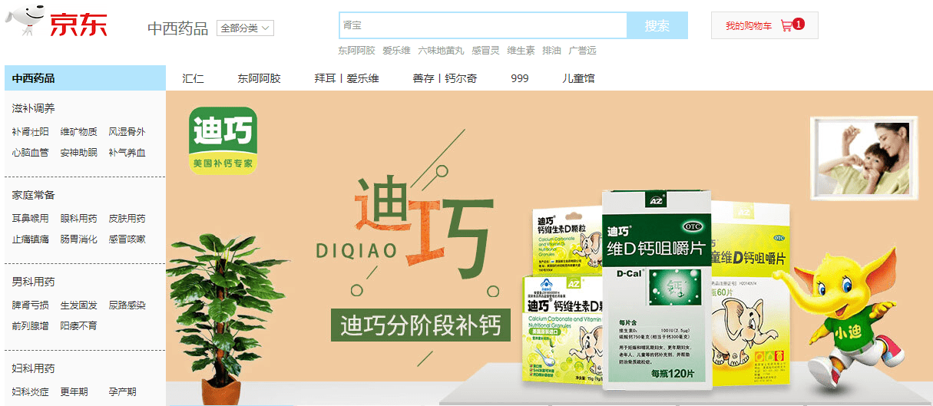
Task: Open the shopping cart icon
Action: 786,25
